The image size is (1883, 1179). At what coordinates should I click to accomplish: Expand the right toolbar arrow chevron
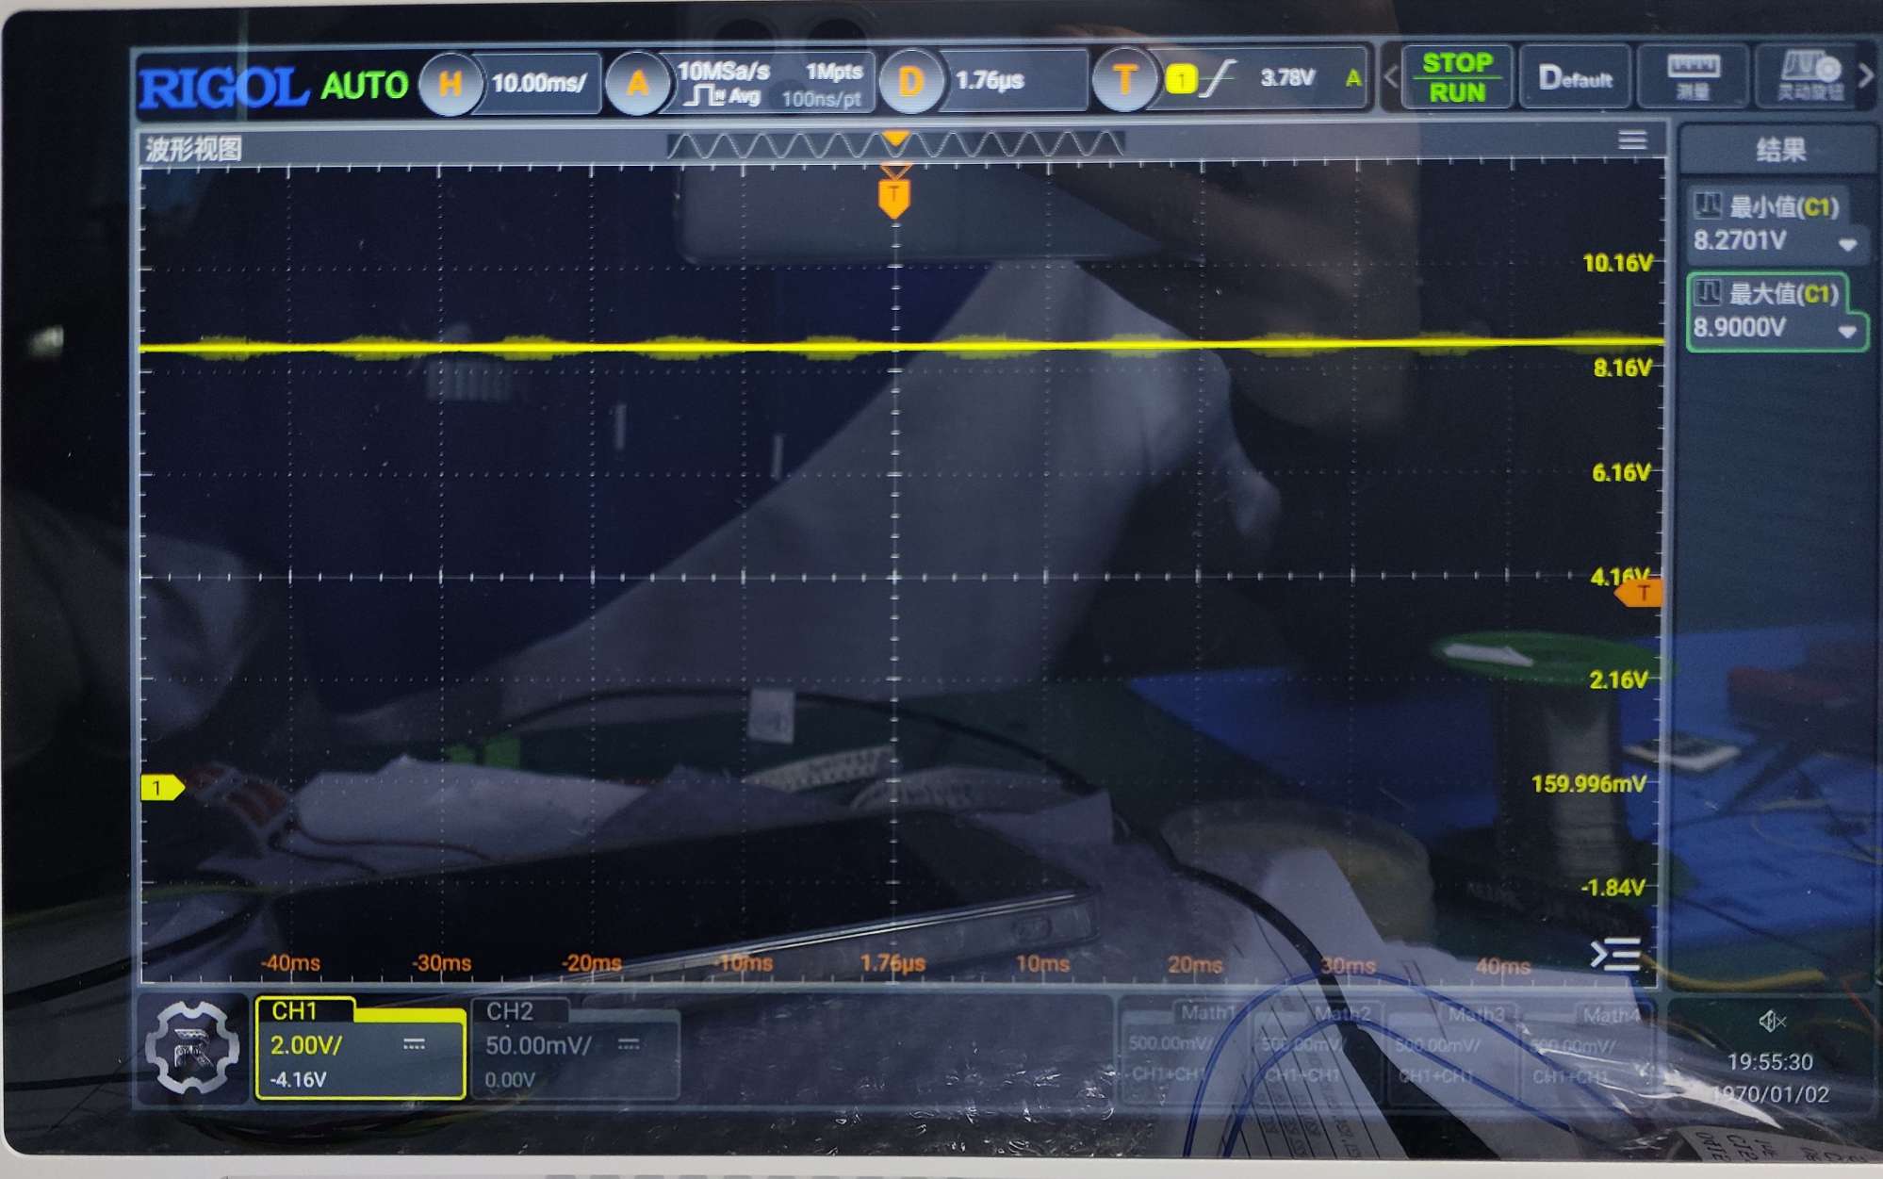[x=1867, y=75]
